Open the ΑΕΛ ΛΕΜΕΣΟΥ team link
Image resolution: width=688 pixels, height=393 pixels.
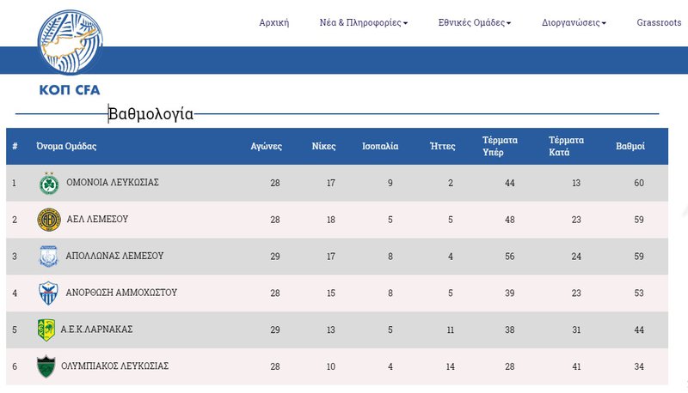(x=97, y=220)
